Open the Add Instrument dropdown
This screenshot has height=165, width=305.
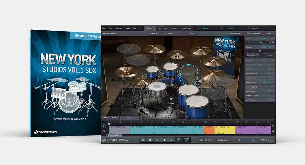coord(110,34)
